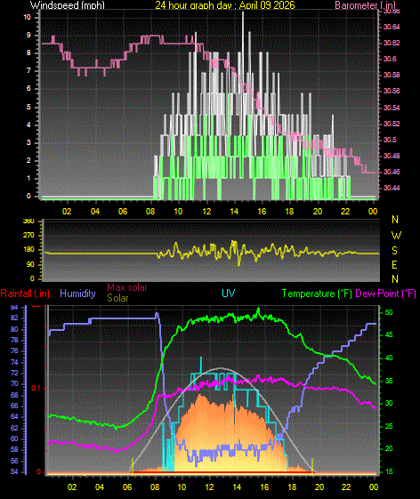The width and height of the screenshot is (420, 499).
Task: Click the E compass direction label
Action: pos(394,265)
